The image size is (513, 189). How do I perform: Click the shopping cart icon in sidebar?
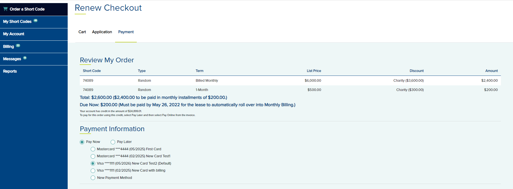[x=5, y=9]
